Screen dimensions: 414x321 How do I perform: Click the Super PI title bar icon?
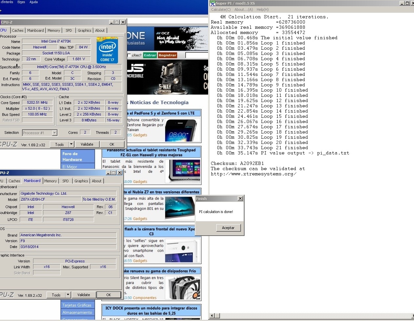pos(212,3)
